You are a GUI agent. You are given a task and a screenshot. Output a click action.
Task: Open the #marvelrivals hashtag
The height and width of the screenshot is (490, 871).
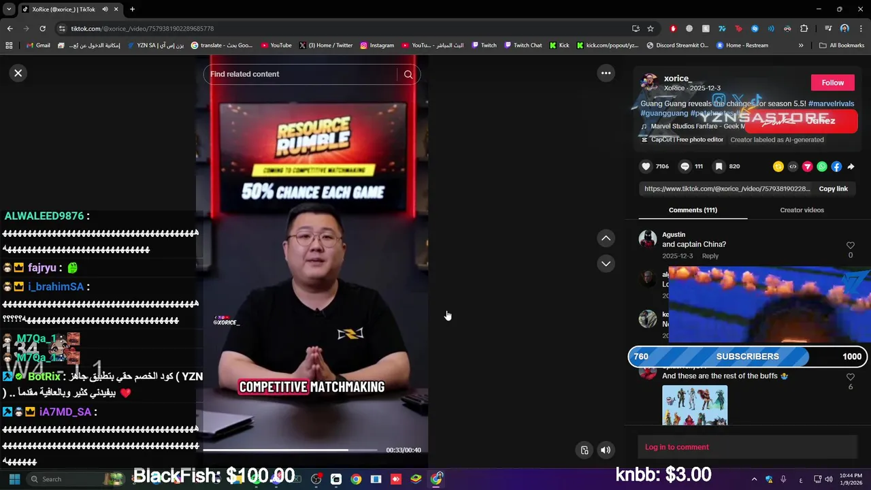(x=831, y=103)
